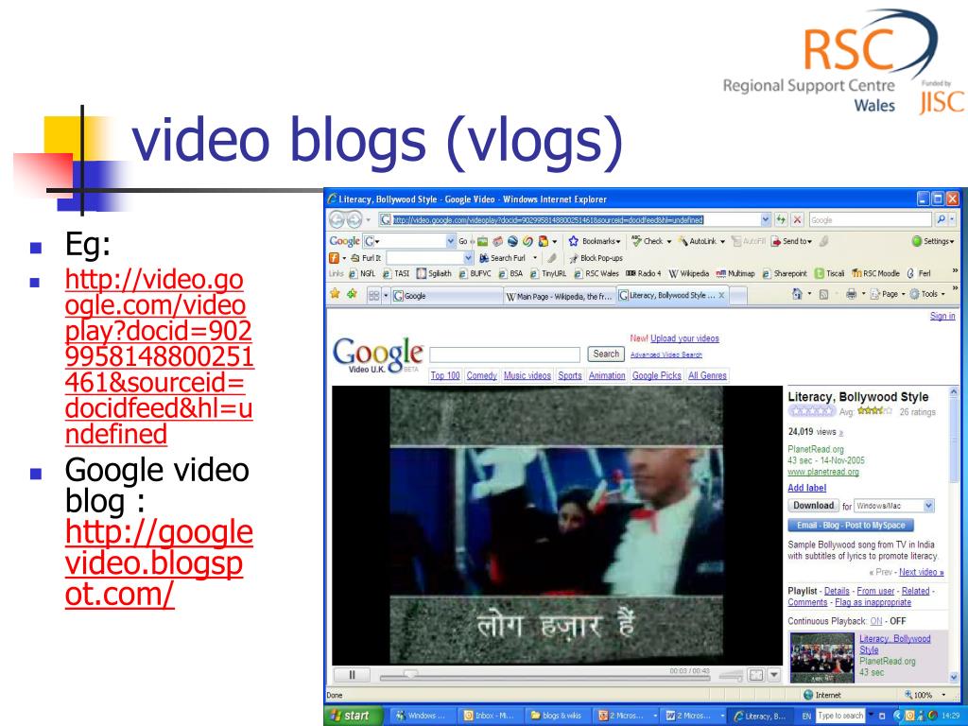Close the Literacy, Bollywood Style tab

[x=721, y=295]
